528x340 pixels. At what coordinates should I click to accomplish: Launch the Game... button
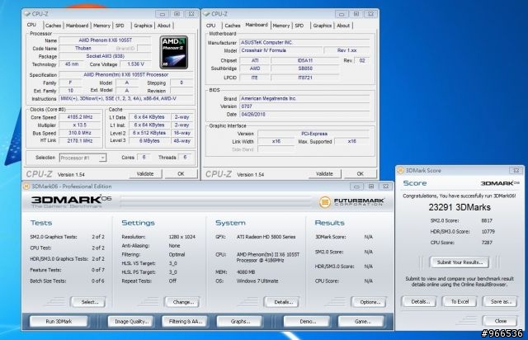pyautogui.click(x=362, y=322)
